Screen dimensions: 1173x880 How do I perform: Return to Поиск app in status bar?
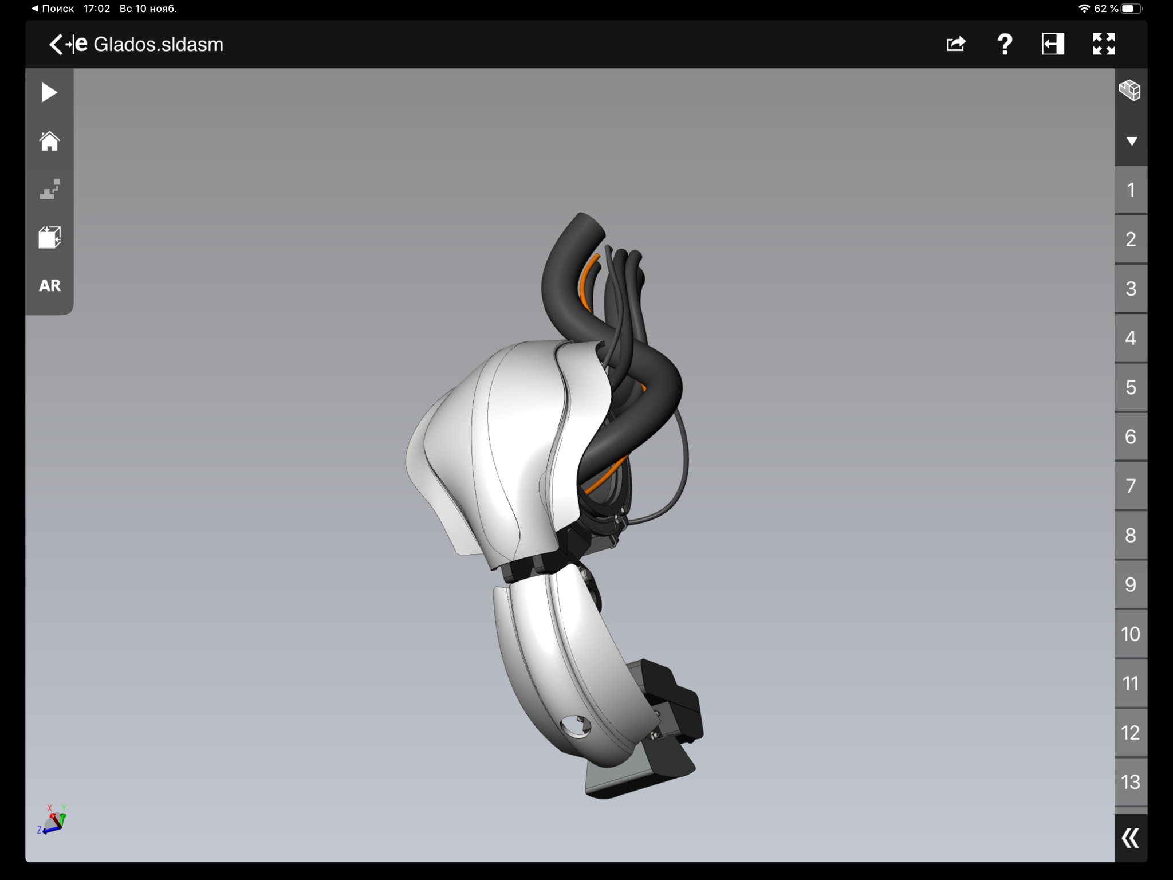pyautogui.click(x=53, y=9)
